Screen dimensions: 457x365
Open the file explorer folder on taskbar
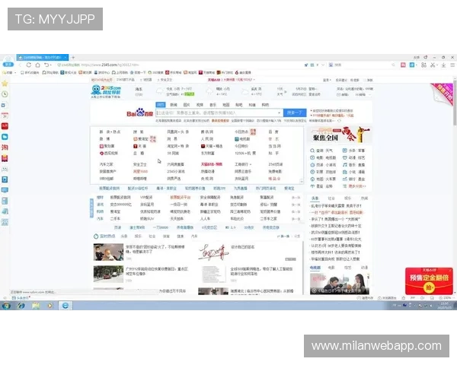(x=36, y=306)
